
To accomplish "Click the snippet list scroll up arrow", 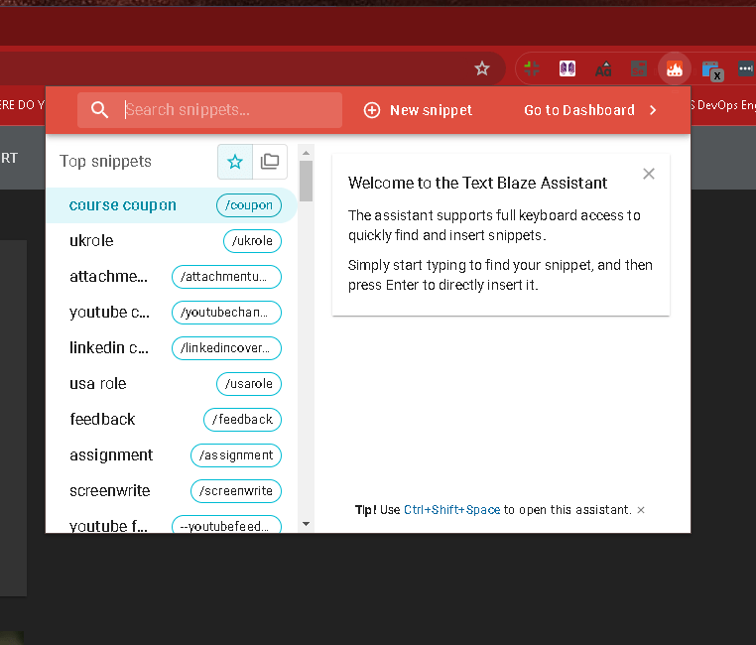I will click(306, 153).
